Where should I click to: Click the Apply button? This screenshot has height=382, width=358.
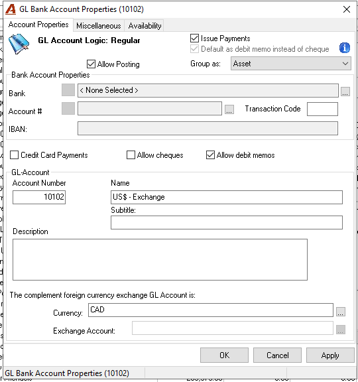click(x=330, y=355)
